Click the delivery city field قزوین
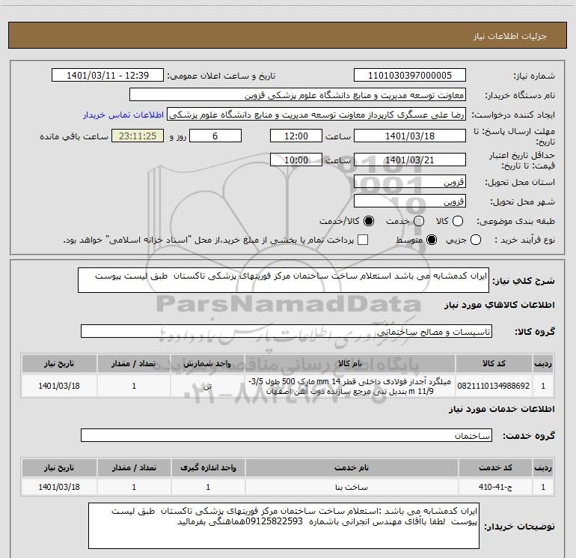 click(x=410, y=201)
